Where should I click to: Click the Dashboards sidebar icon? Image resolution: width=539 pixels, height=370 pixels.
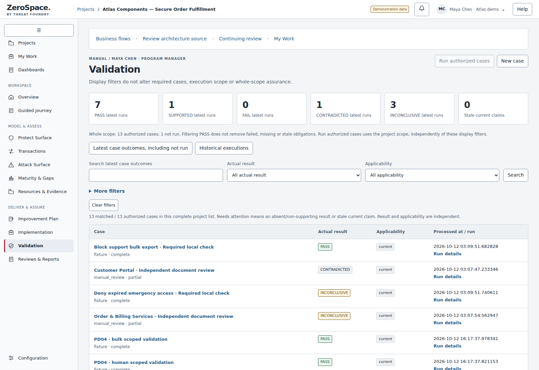pyautogui.click(x=11, y=70)
